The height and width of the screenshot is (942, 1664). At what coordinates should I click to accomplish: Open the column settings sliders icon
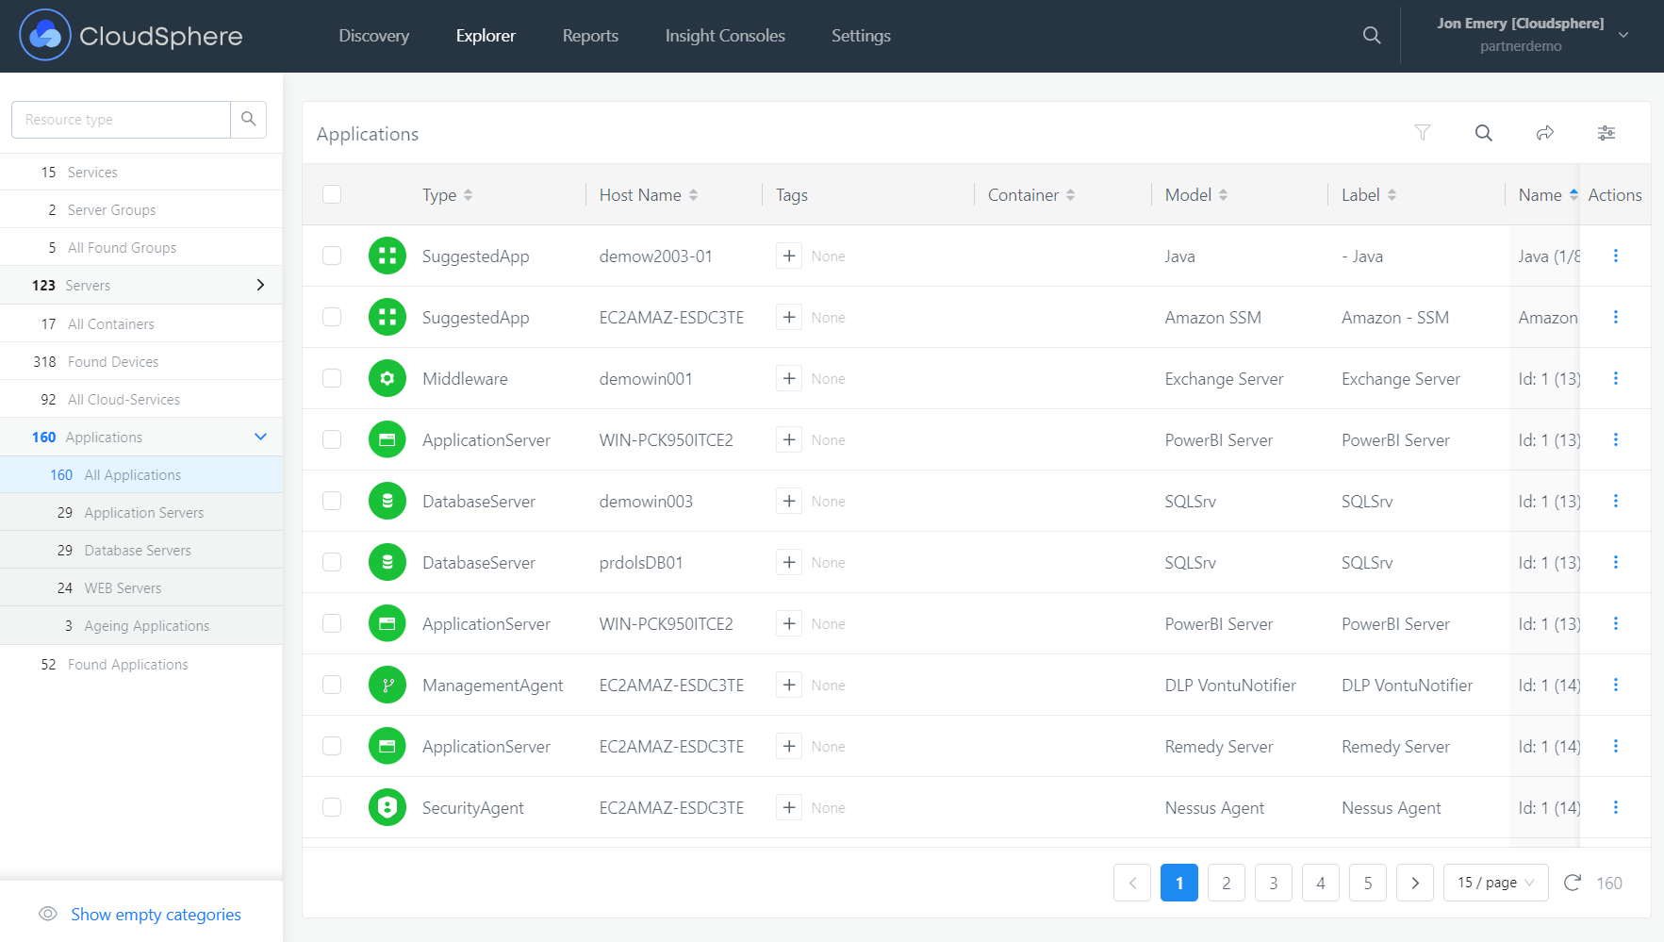pyautogui.click(x=1606, y=133)
